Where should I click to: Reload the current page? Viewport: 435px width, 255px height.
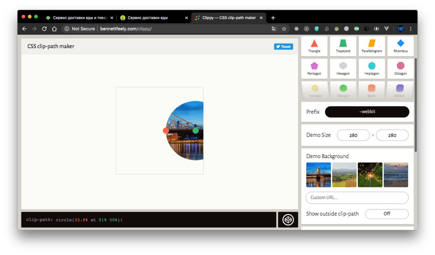pyautogui.click(x=44, y=29)
